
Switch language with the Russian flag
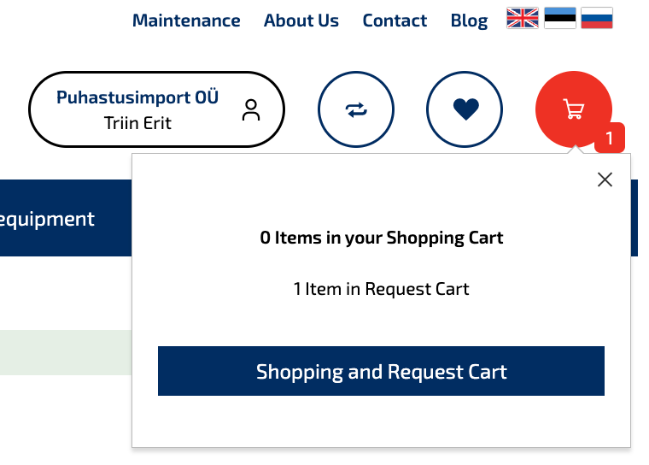pos(596,18)
